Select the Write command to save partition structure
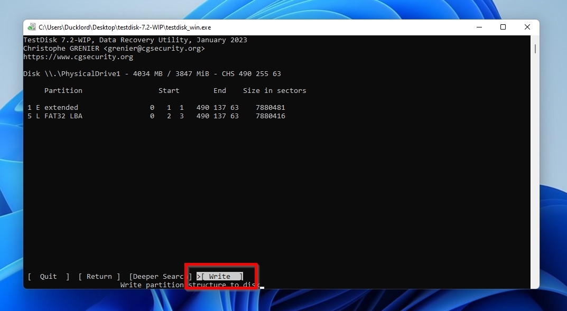Screen dimensions: 567x311 [219, 276]
